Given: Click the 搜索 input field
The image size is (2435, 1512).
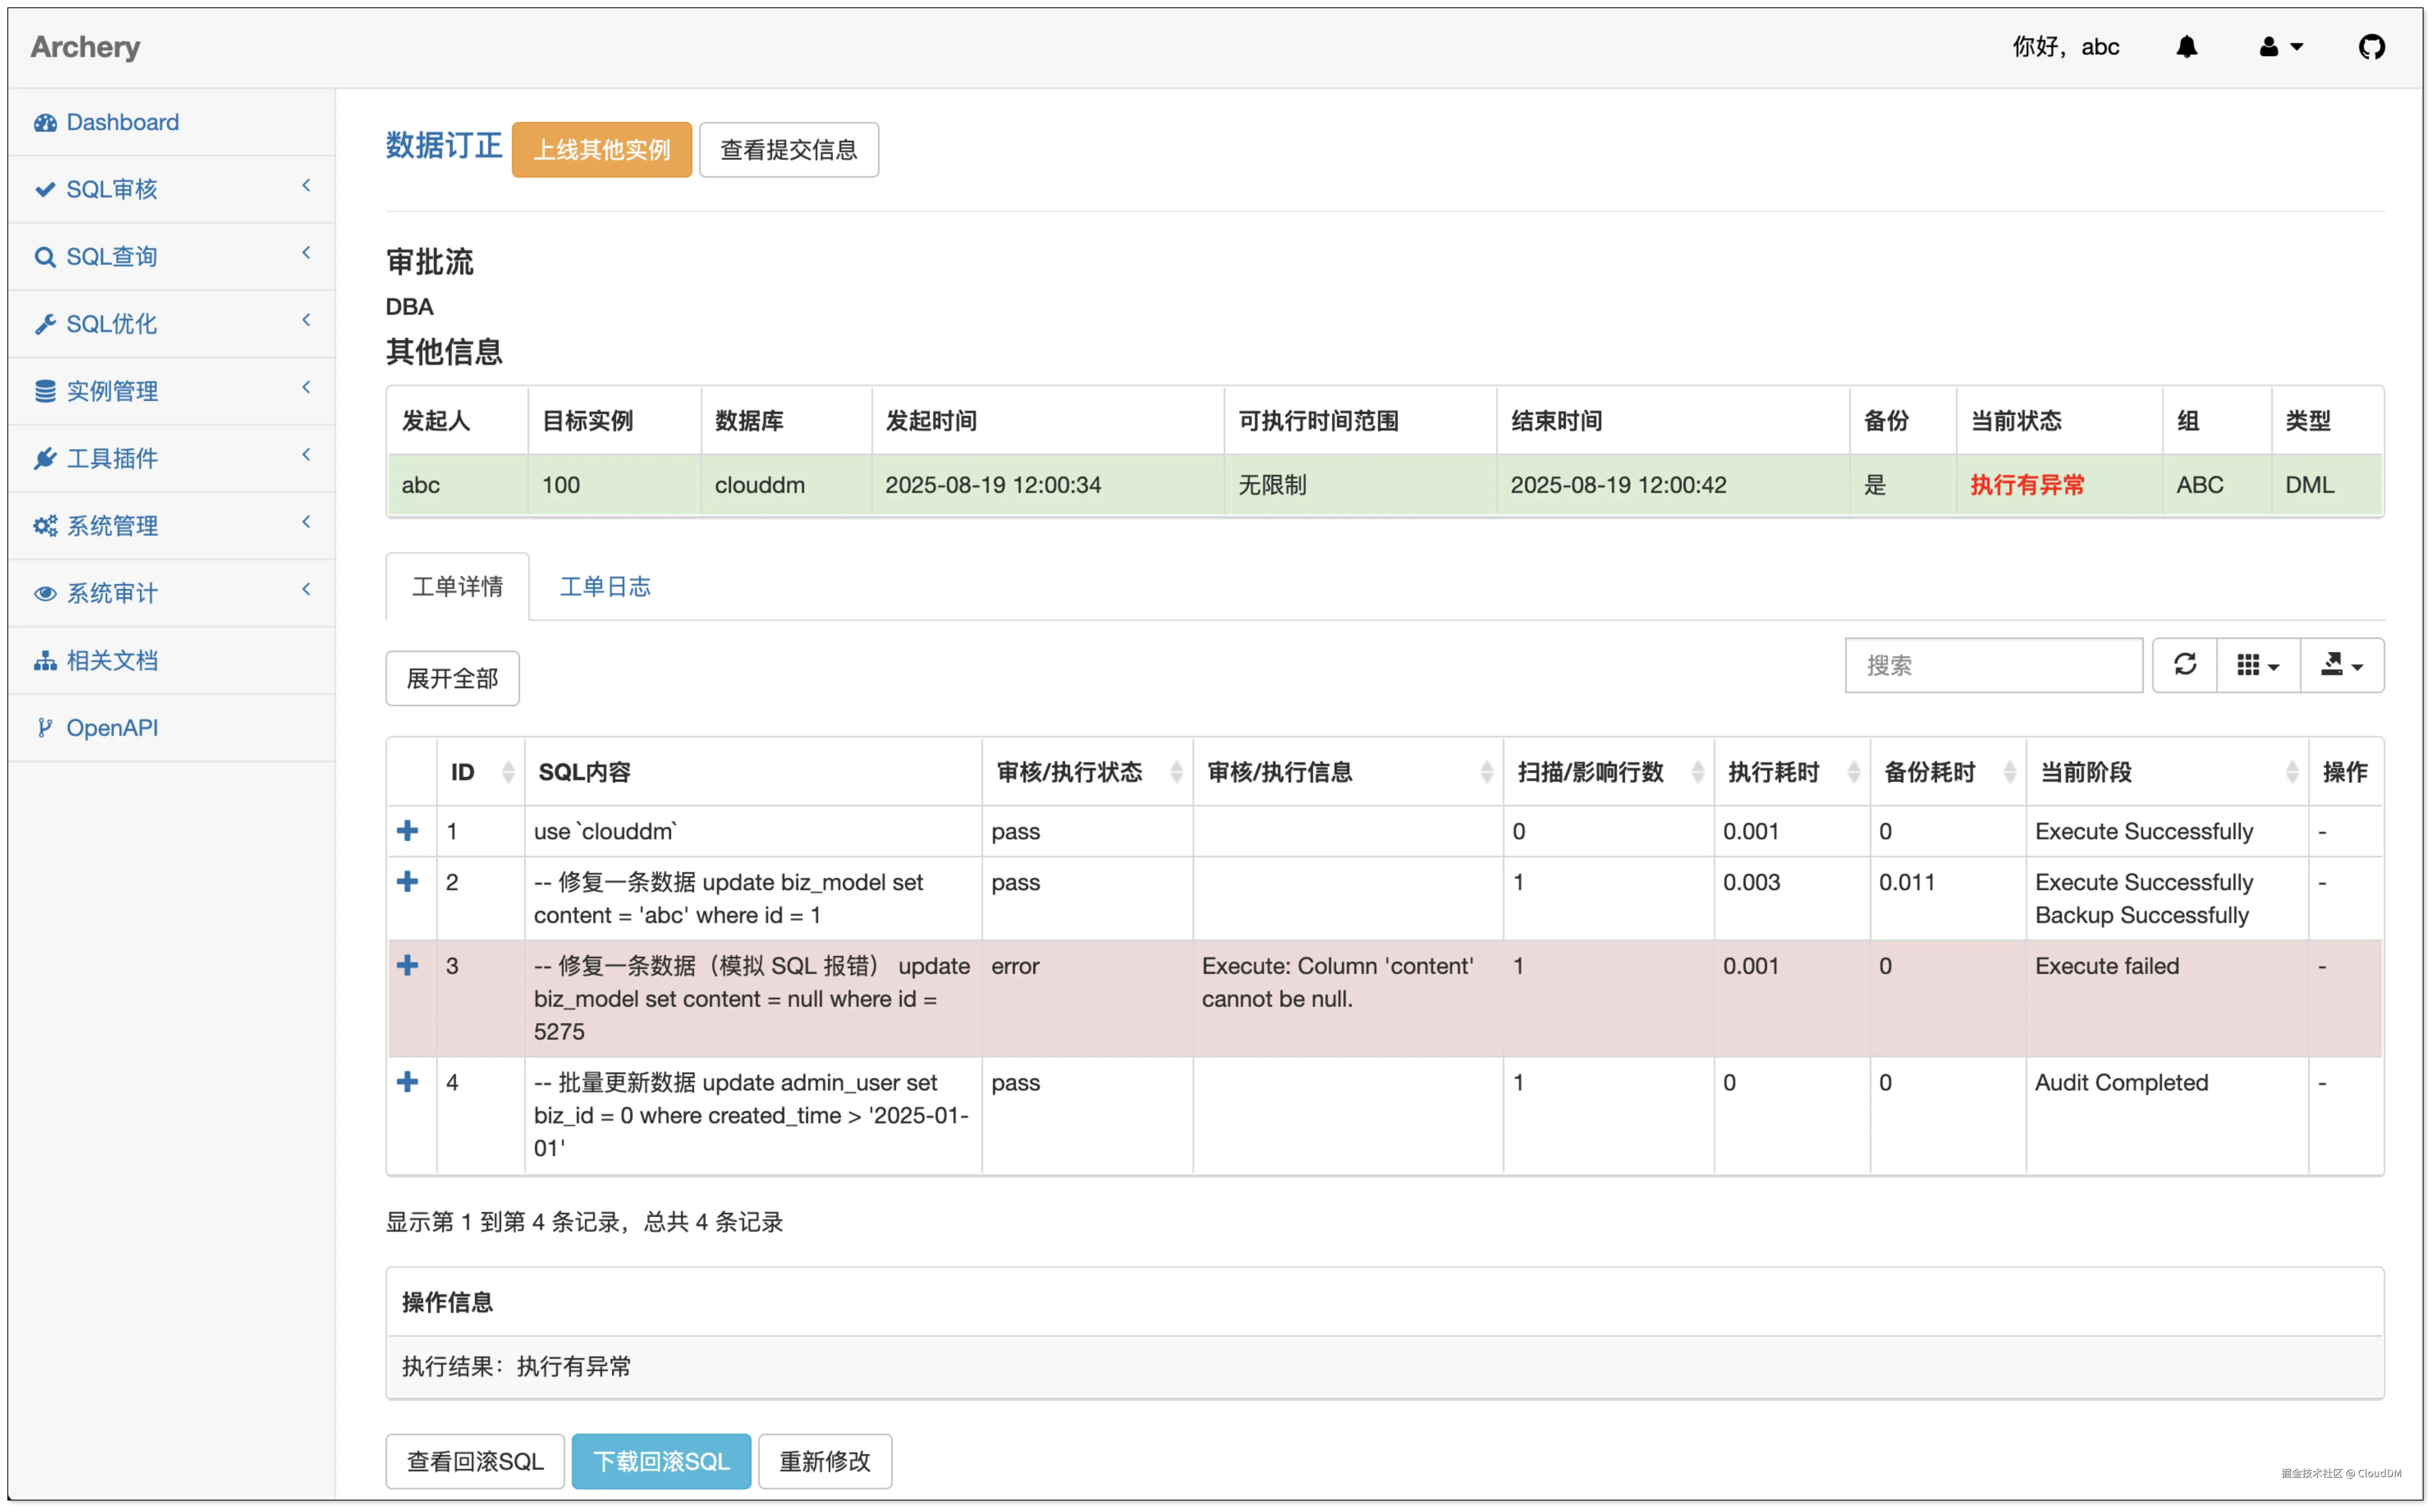Looking at the screenshot, I should tap(1992, 665).
